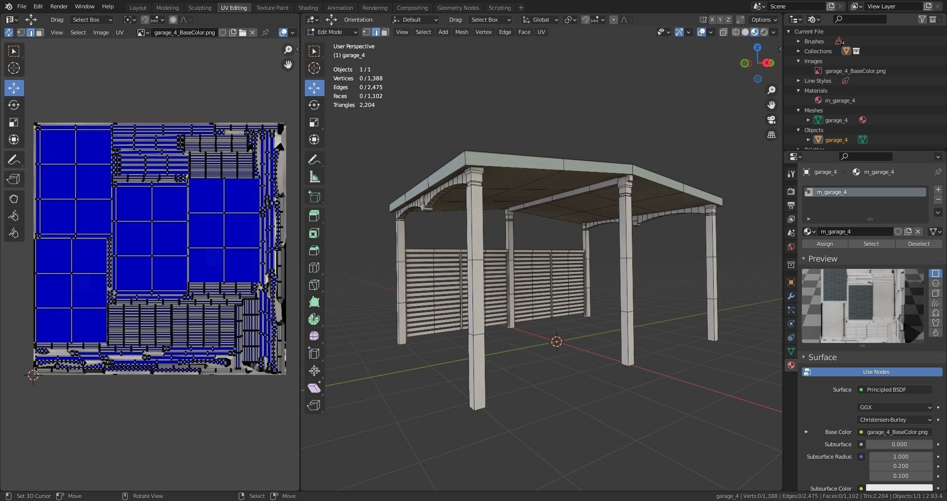Open the Mesh menu in viewport
Viewport: 947px width, 501px height.
[x=462, y=32]
